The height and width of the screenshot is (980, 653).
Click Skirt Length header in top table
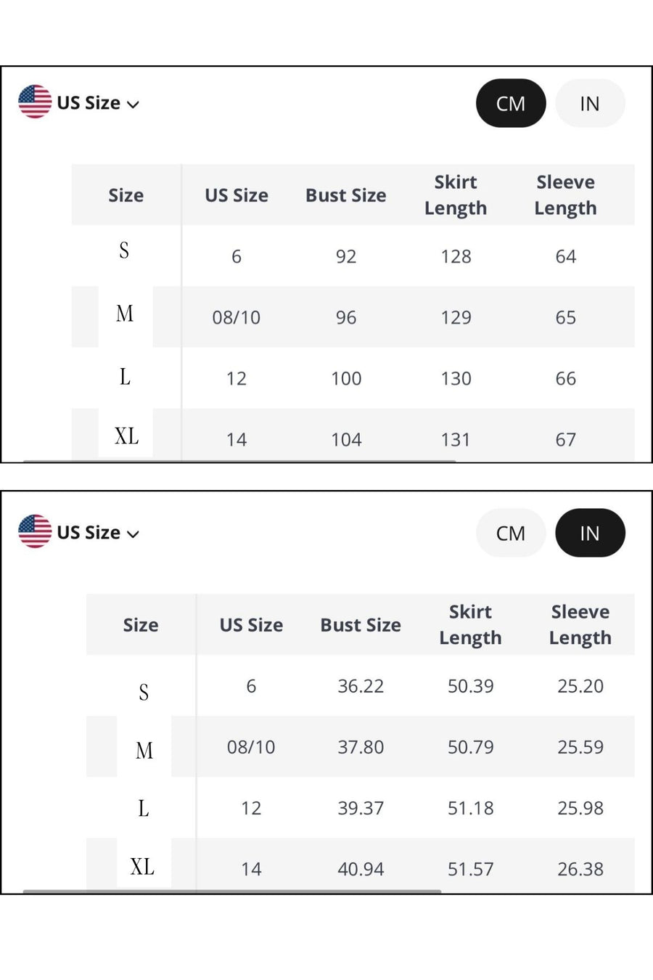456,195
